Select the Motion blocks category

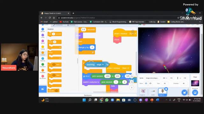(x=43, y=30)
